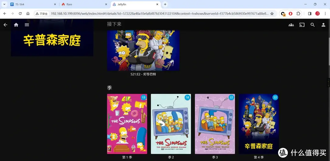Click the browser back button
The image size is (330, 161).
click(5, 13)
